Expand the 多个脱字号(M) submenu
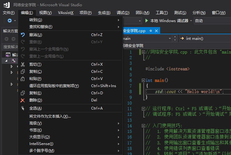Screen dimensions: 231x155 point(71,151)
